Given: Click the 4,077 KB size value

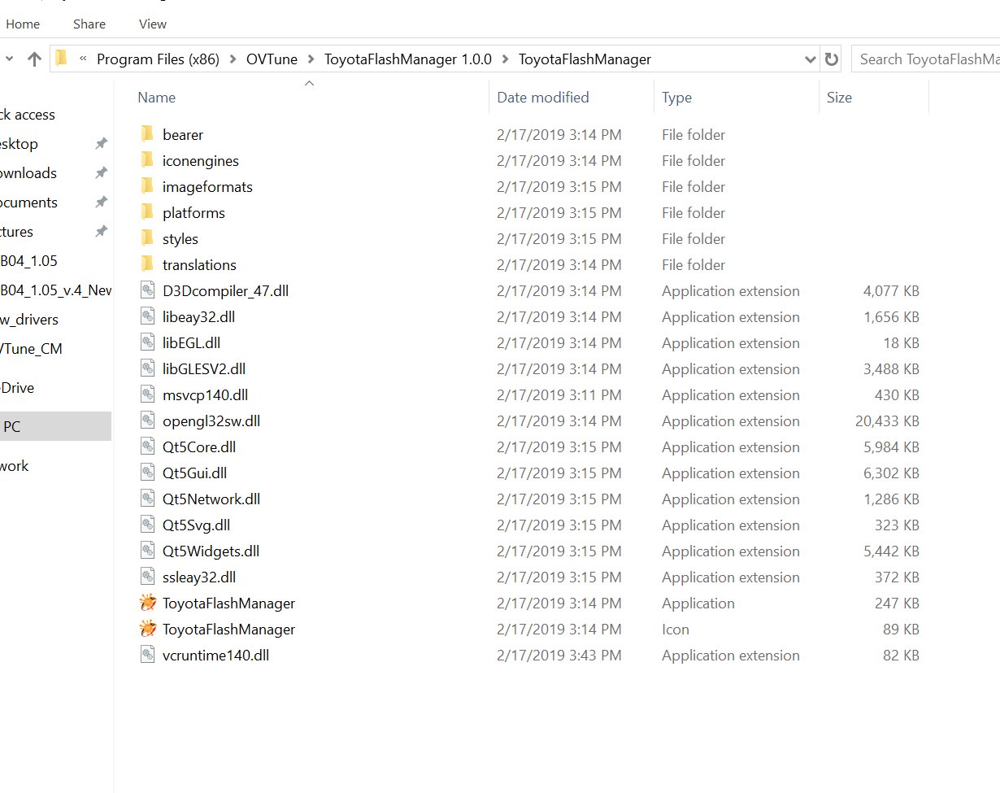Looking at the screenshot, I should tap(891, 290).
